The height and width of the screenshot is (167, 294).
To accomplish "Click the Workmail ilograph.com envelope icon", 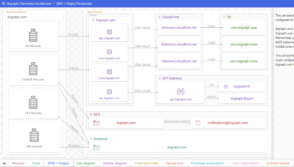I will pos(96,147).
